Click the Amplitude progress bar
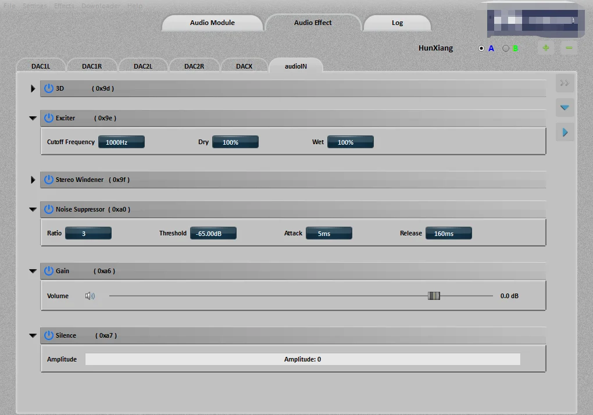 pos(302,359)
